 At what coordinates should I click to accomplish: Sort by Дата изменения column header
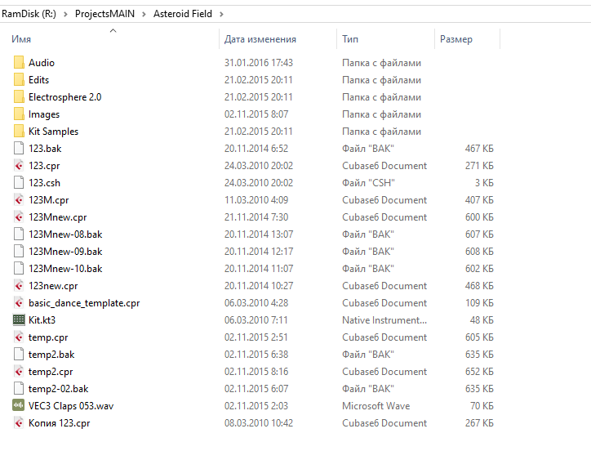coord(260,39)
